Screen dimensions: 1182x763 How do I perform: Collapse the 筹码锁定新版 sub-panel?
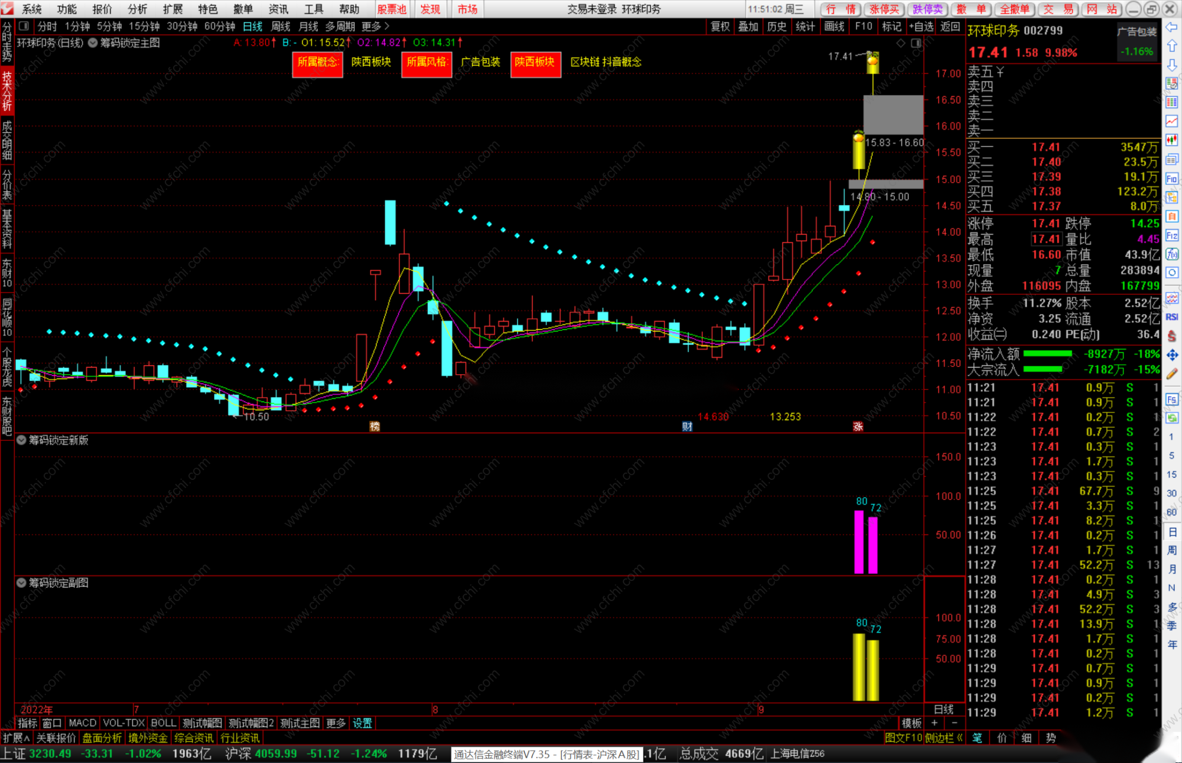point(21,440)
